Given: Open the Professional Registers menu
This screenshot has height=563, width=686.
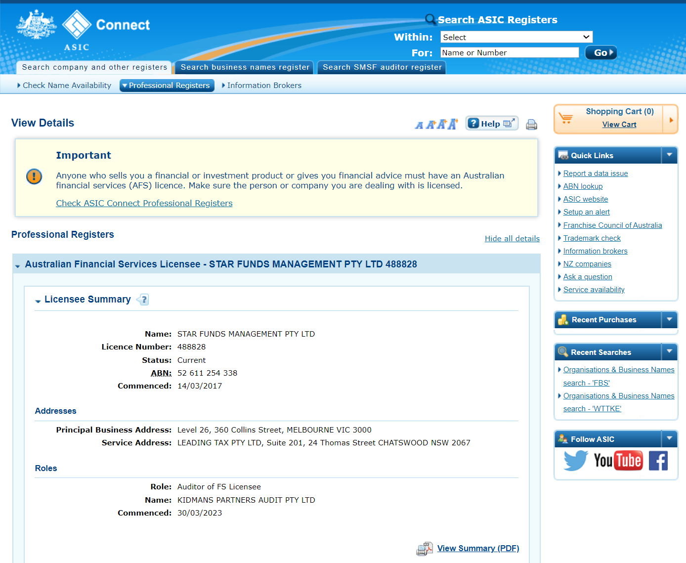Looking at the screenshot, I should tap(167, 86).
